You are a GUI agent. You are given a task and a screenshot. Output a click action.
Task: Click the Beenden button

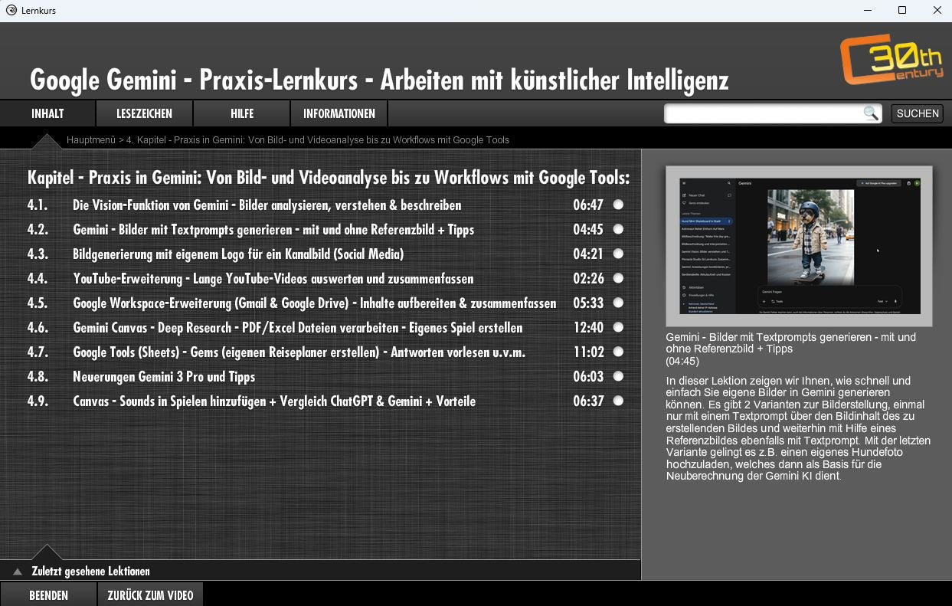point(48,595)
